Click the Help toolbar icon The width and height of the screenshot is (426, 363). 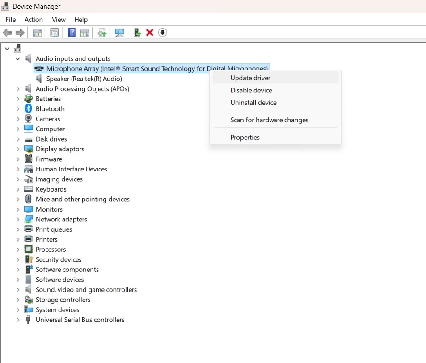tap(72, 32)
